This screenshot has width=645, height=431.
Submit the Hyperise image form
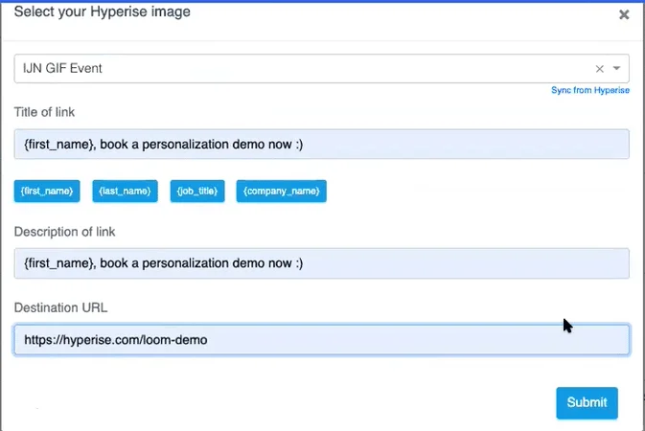pyautogui.click(x=587, y=402)
